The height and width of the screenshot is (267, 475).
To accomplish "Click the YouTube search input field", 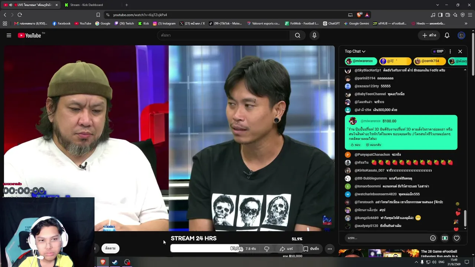I will coord(224,35).
